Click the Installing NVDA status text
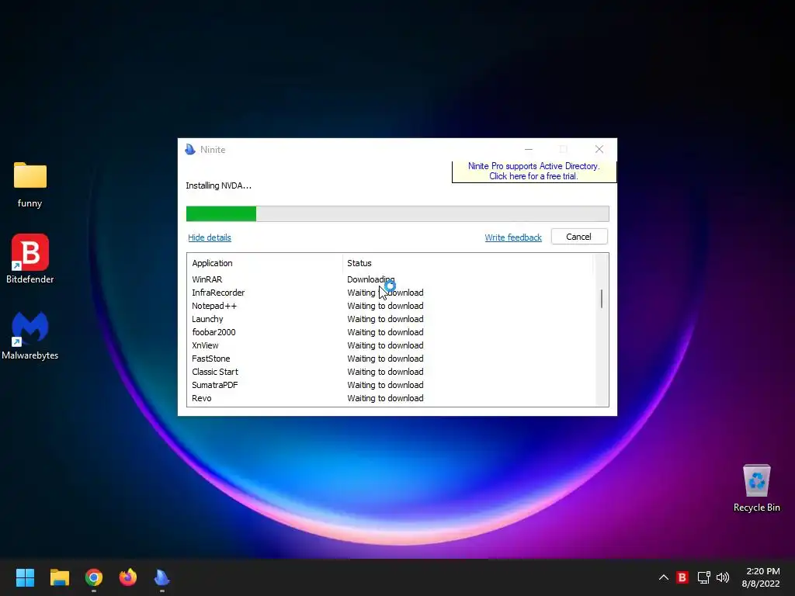The image size is (795, 596). (x=218, y=185)
